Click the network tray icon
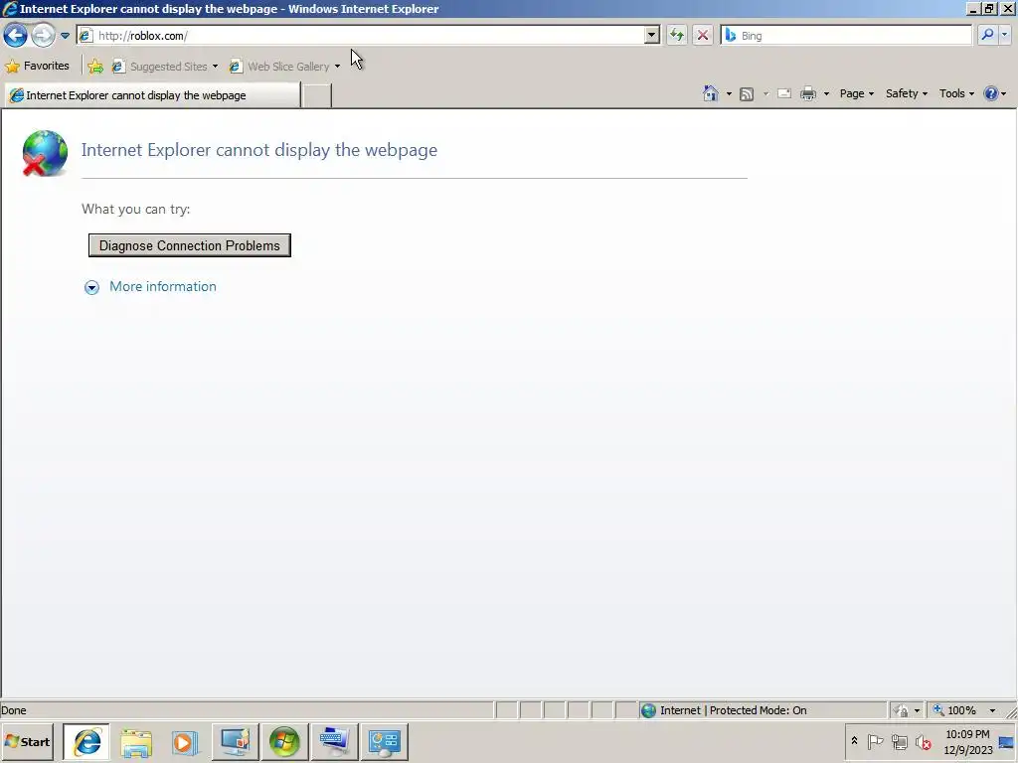 [899, 741]
